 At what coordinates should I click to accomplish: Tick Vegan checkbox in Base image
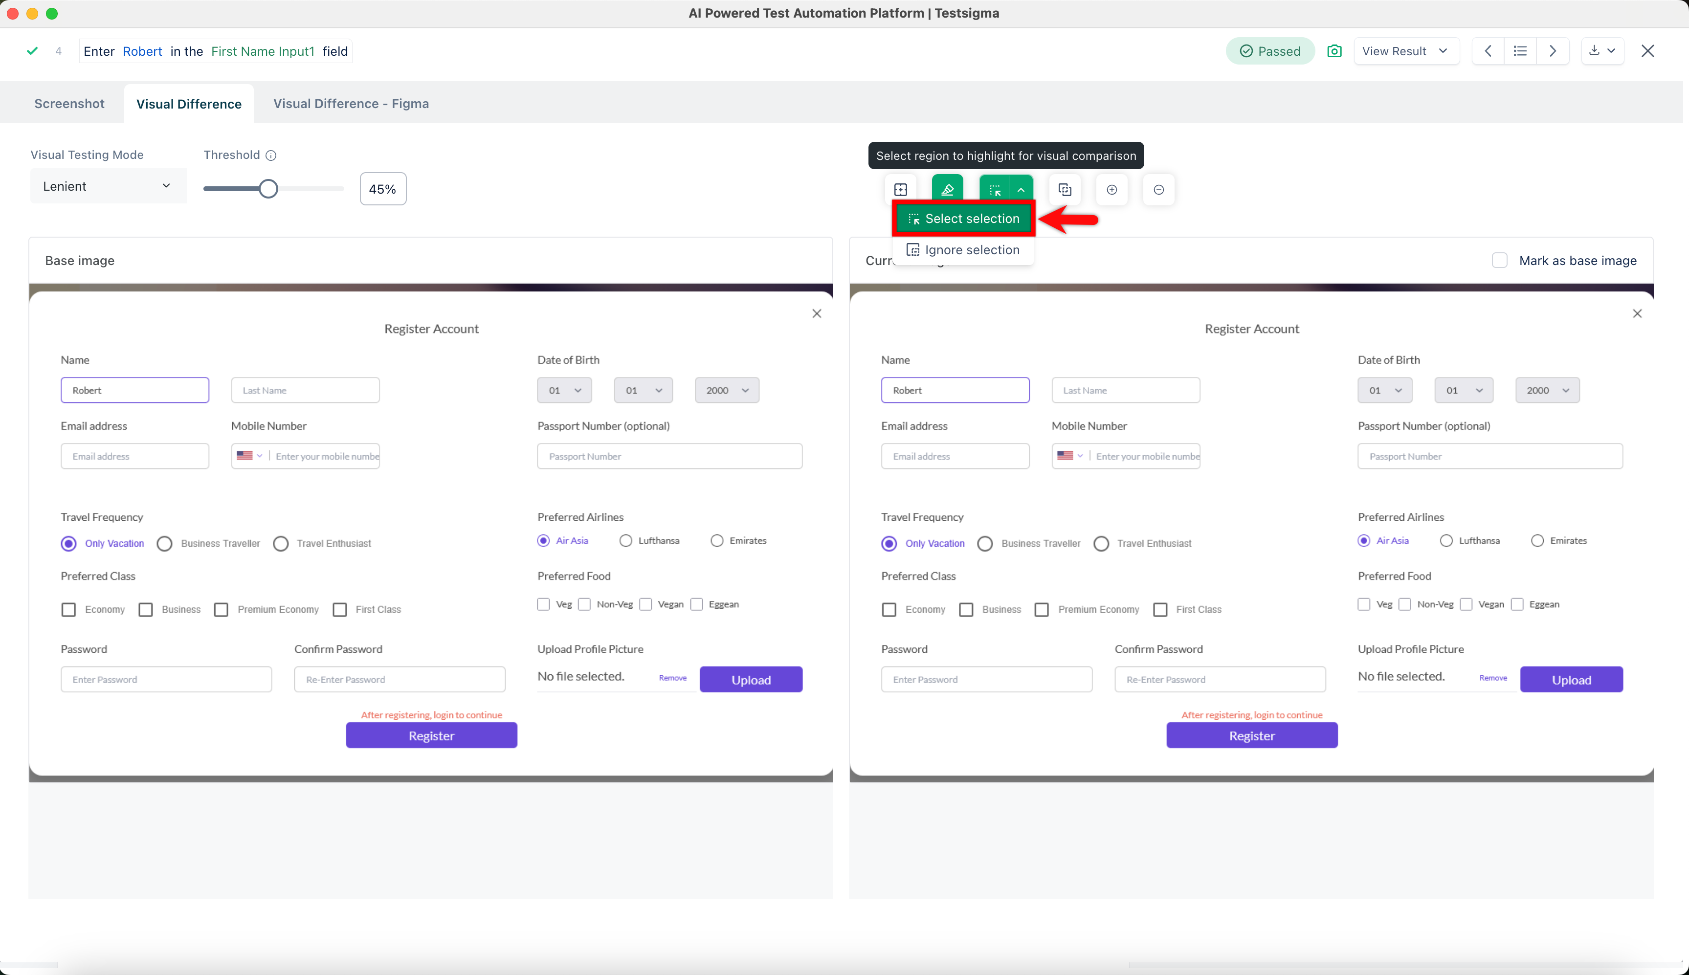pyautogui.click(x=645, y=604)
